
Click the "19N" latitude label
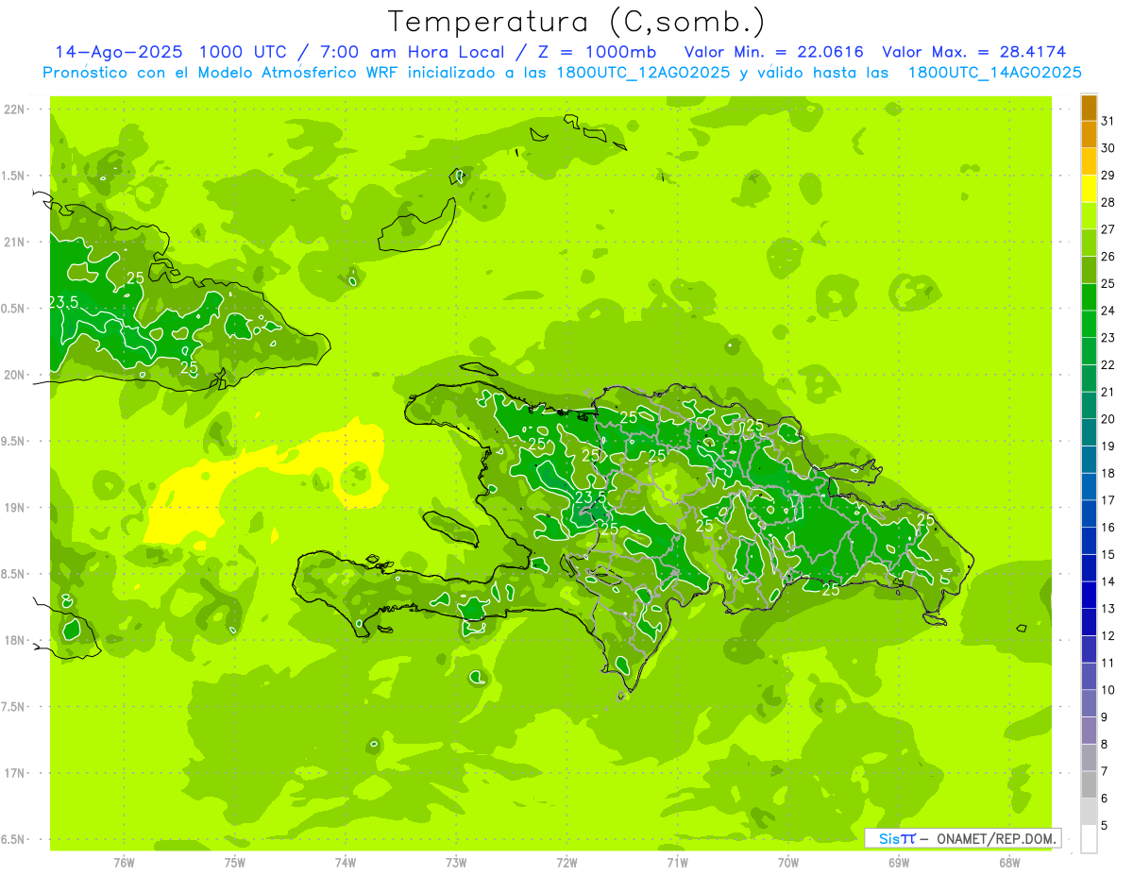13,508
